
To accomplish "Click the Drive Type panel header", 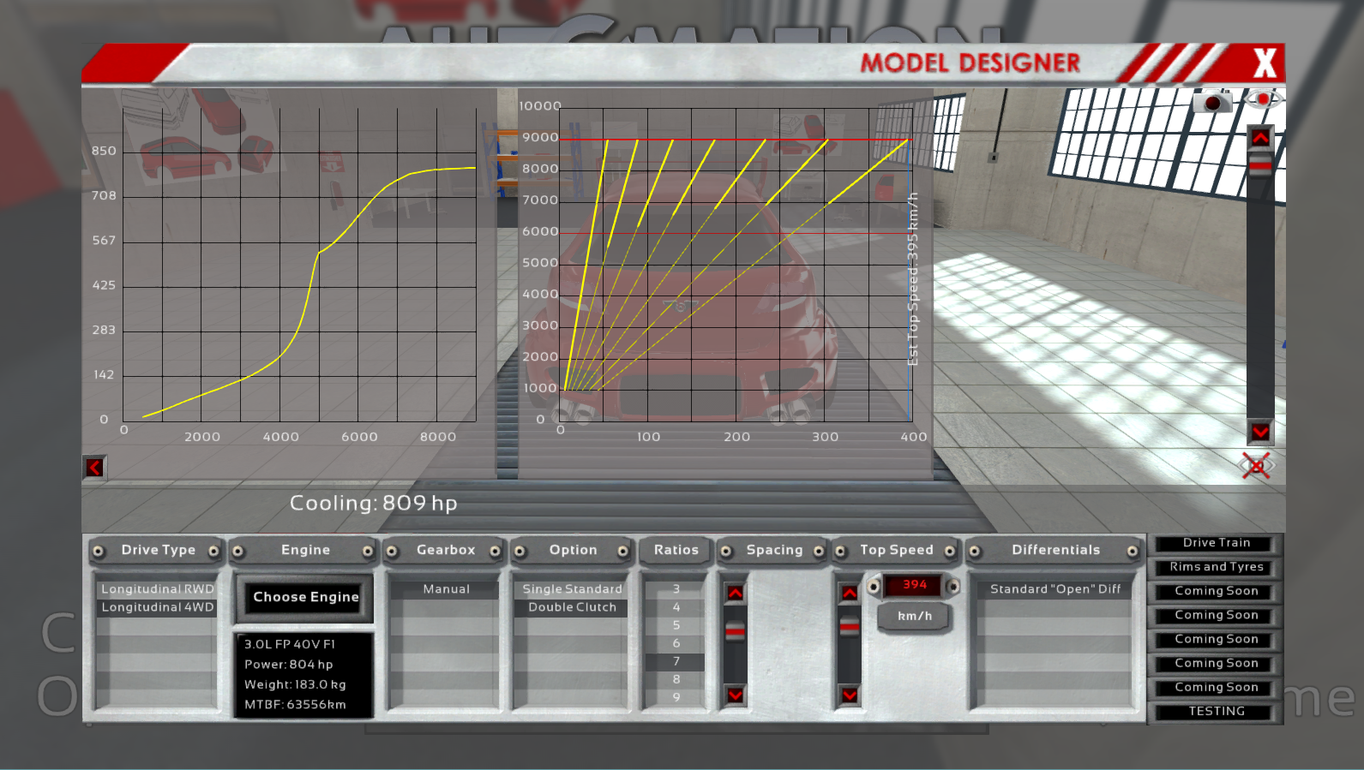I will [x=158, y=550].
